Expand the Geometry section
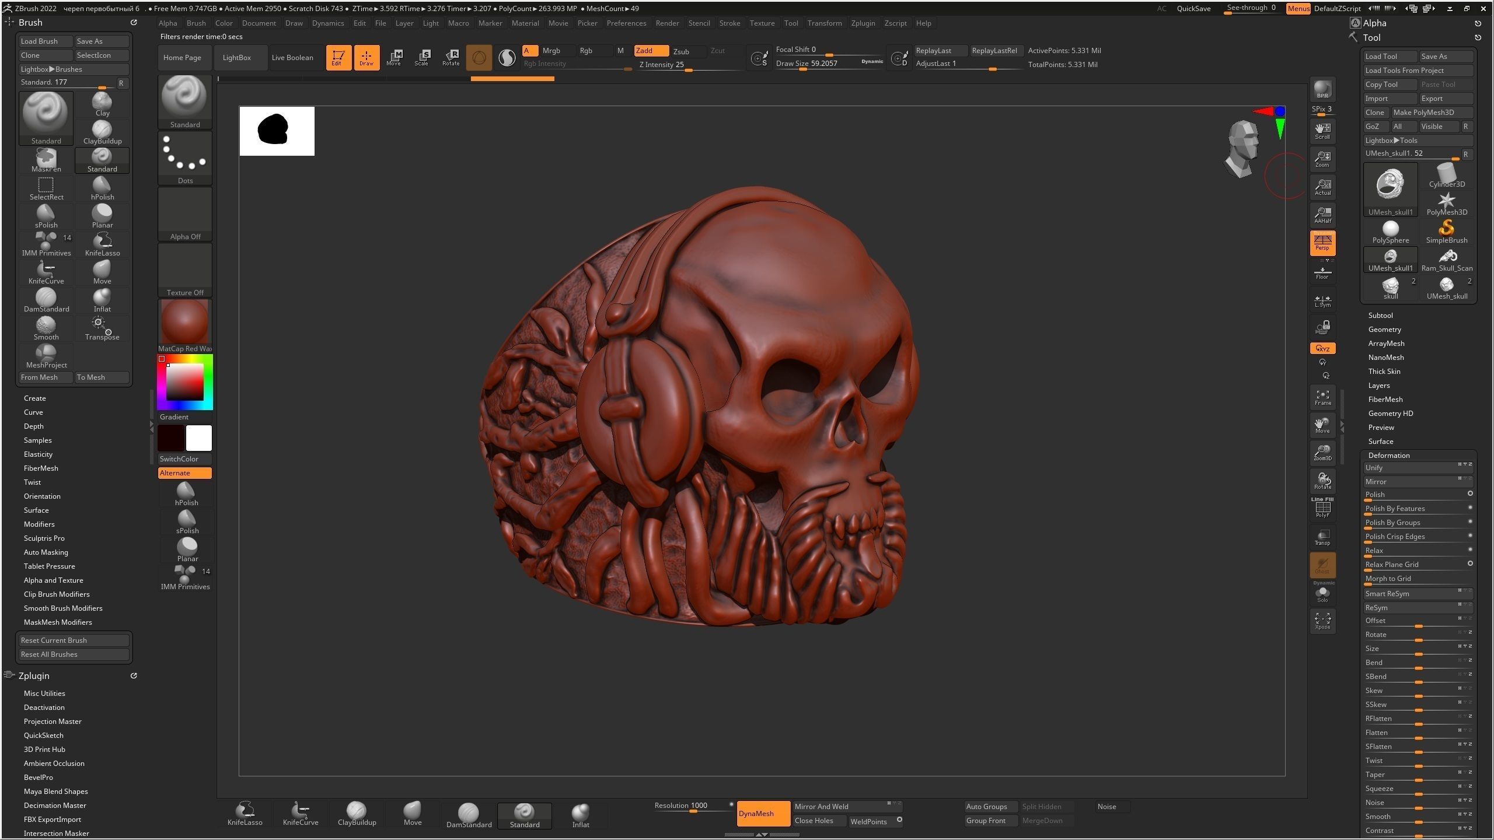The width and height of the screenshot is (1494, 840). click(1384, 329)
